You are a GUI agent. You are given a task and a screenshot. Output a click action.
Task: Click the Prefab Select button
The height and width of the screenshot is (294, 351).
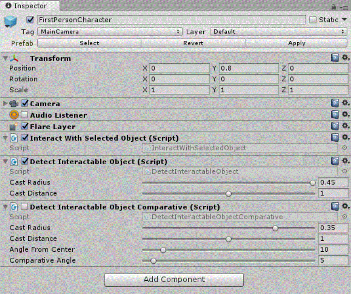click(x=89, y=43)
